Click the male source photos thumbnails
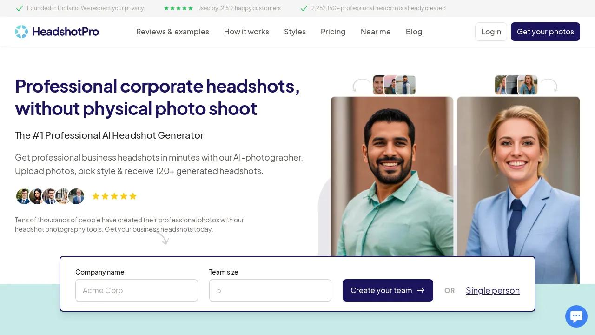The image size is (595, 335). point(394,85)
